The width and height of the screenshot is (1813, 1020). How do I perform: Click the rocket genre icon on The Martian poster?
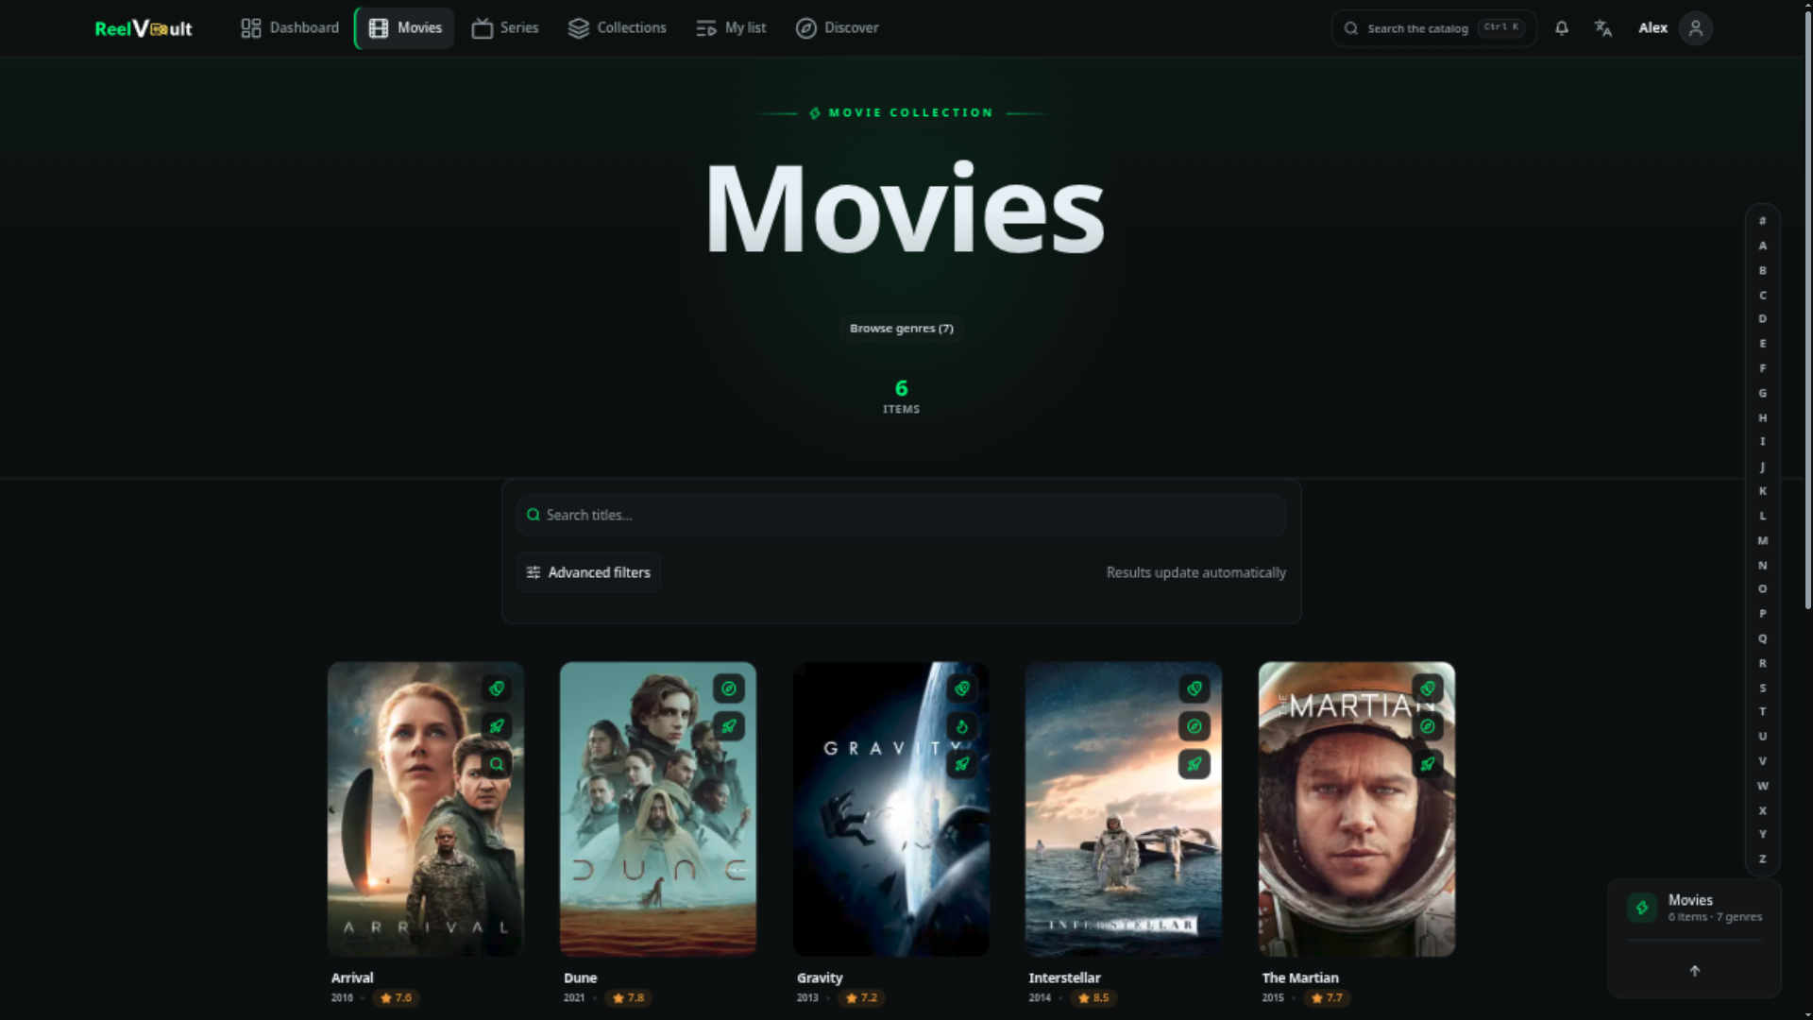[x=1428, y=764]
